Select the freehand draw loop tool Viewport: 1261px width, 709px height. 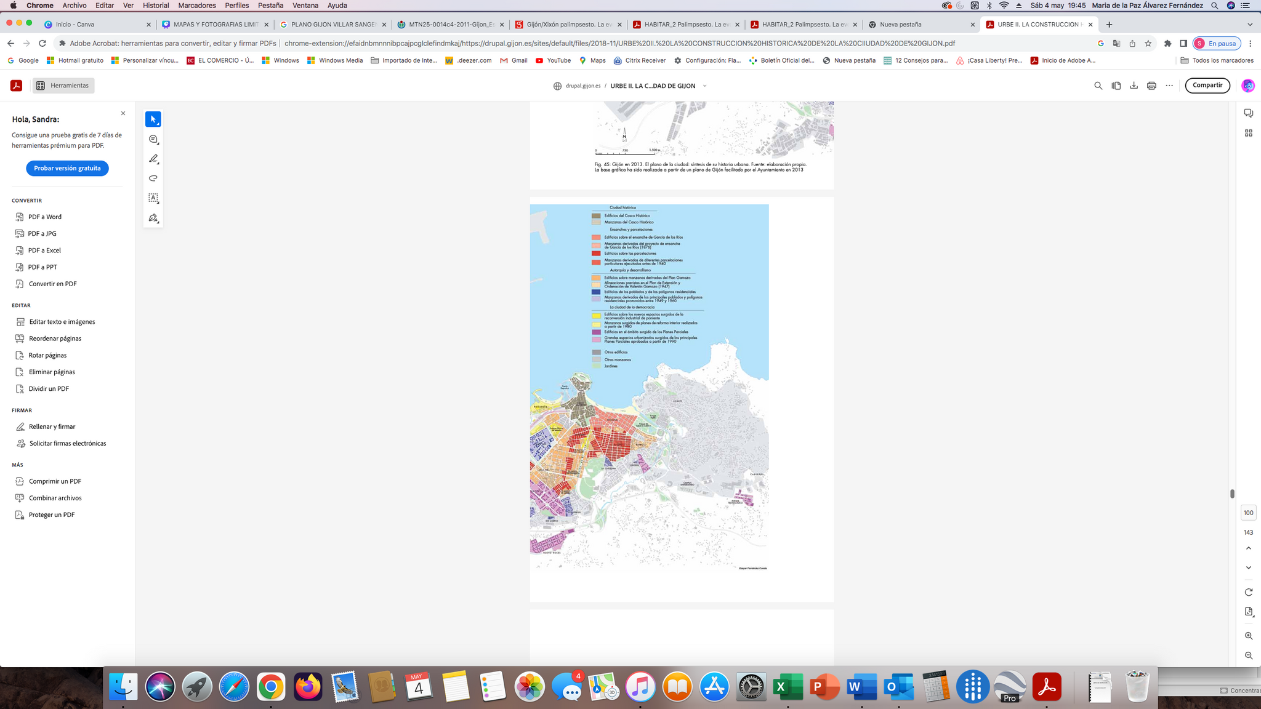153,178
